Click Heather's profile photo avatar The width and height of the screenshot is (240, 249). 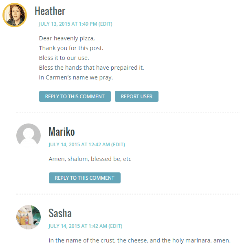coord(15,15)
